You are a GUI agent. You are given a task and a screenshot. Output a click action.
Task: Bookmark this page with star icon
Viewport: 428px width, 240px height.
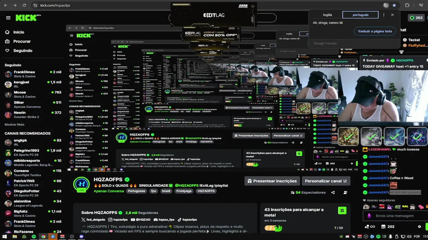coord(394,5)
